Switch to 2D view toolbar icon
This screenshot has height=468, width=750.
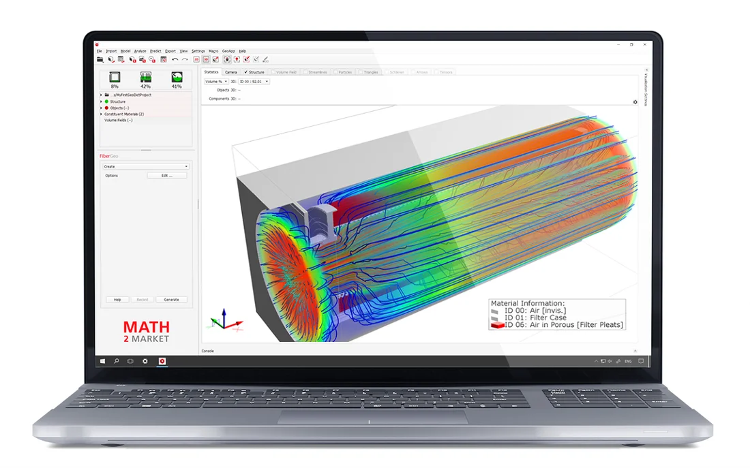coord(196,59)
